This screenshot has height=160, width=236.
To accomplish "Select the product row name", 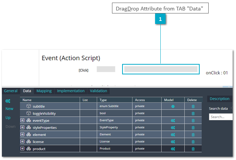I will (x=39, y=149).
